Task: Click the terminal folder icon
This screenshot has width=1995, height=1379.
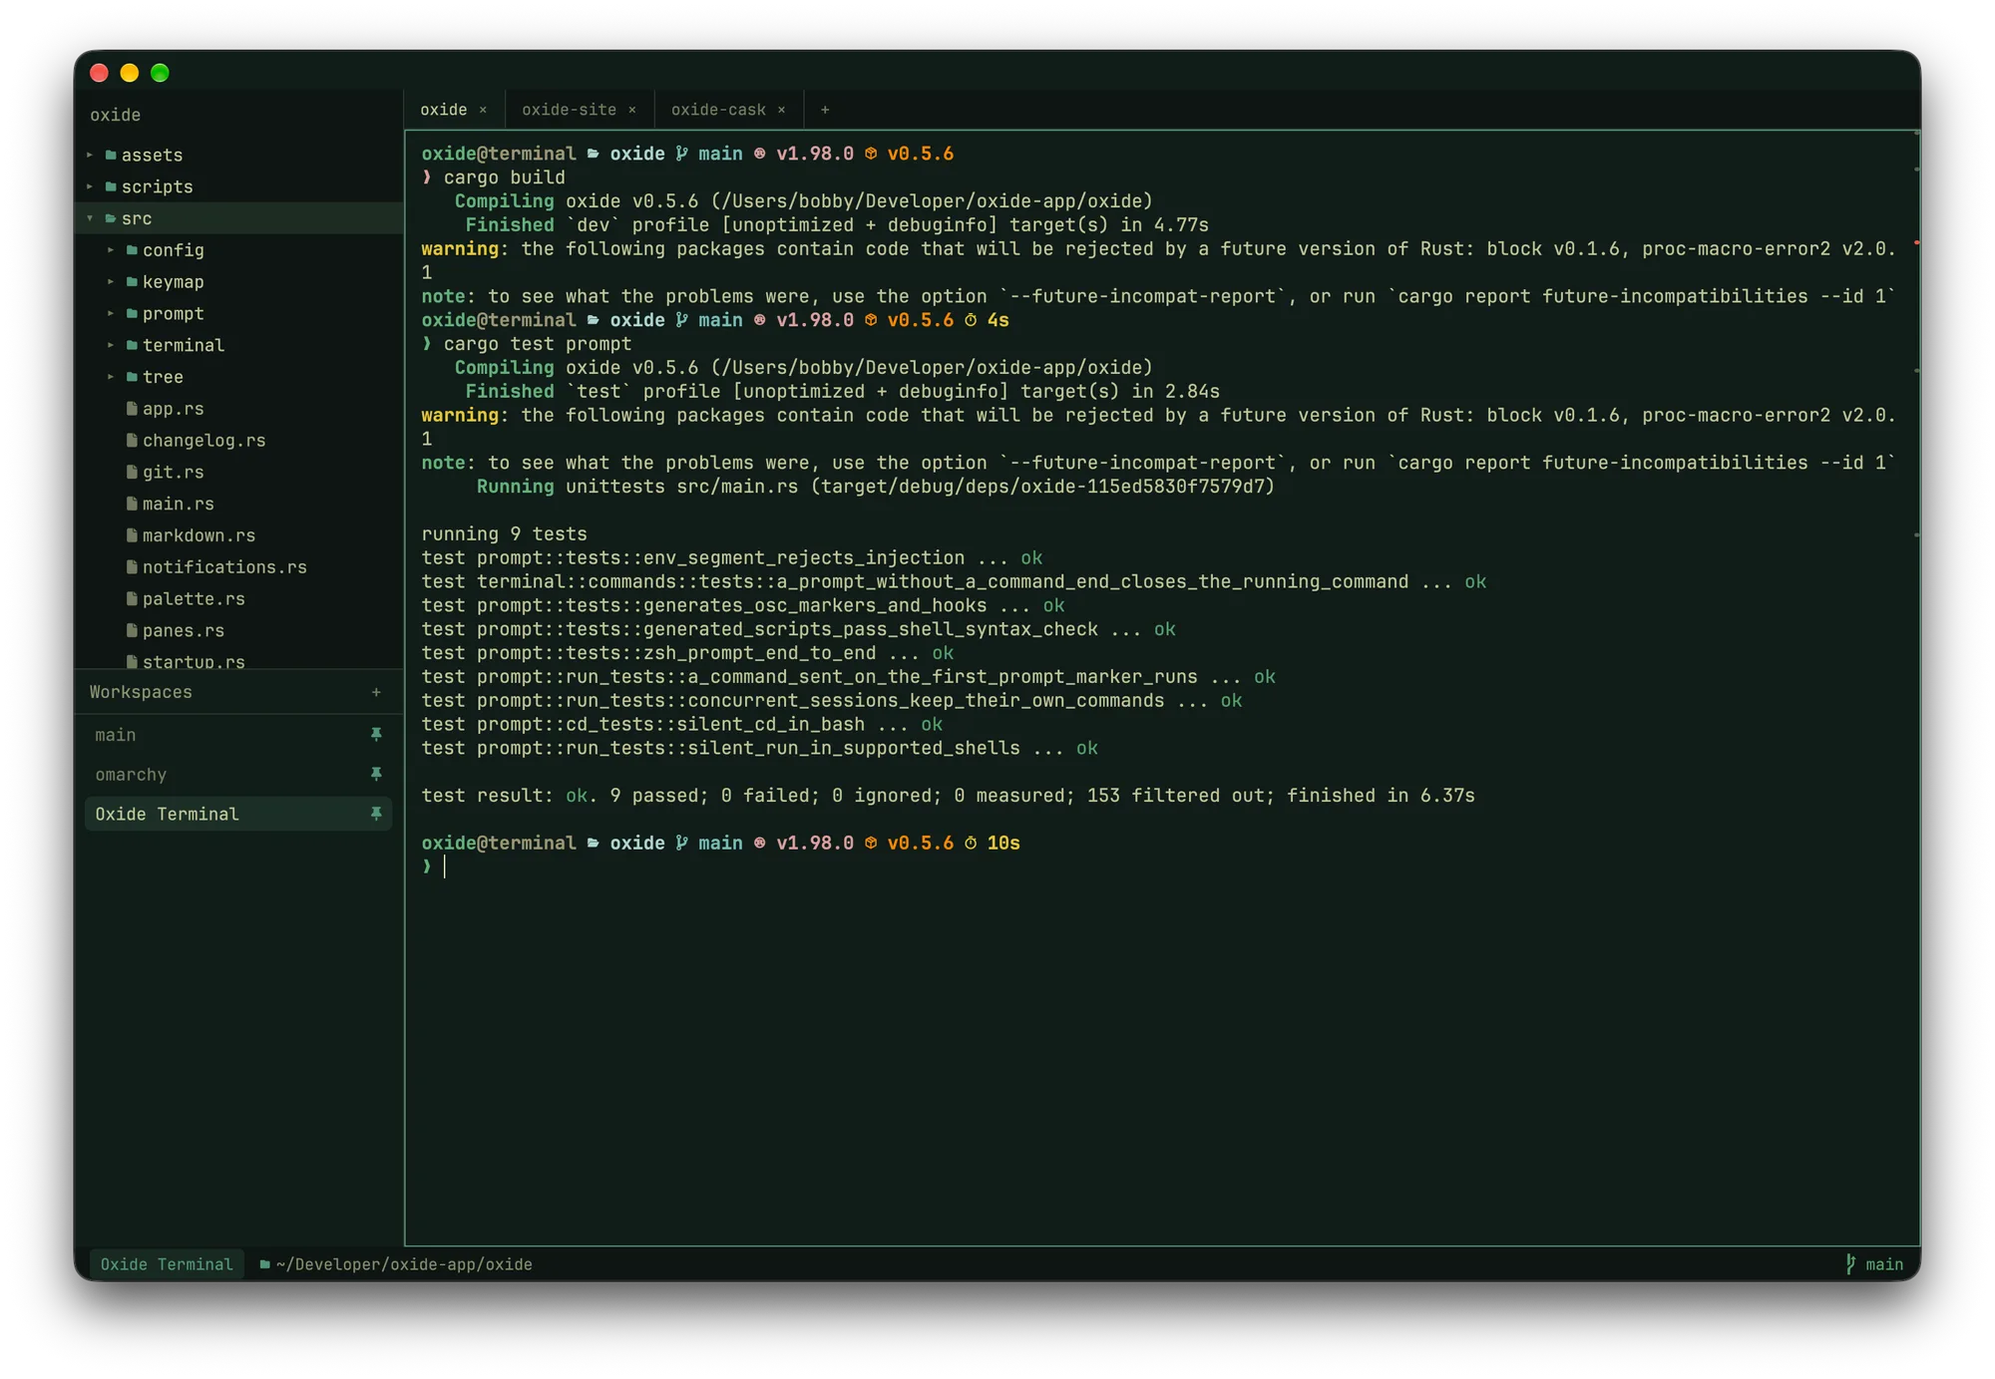Action: click(132, 345)
